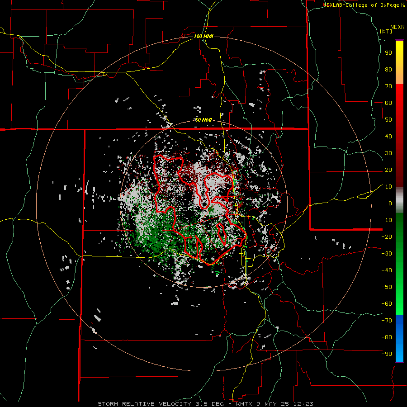Click the "-20" scale value
Image resolution: width=407 pixels, height=407 pixels.
click(387, 237)
